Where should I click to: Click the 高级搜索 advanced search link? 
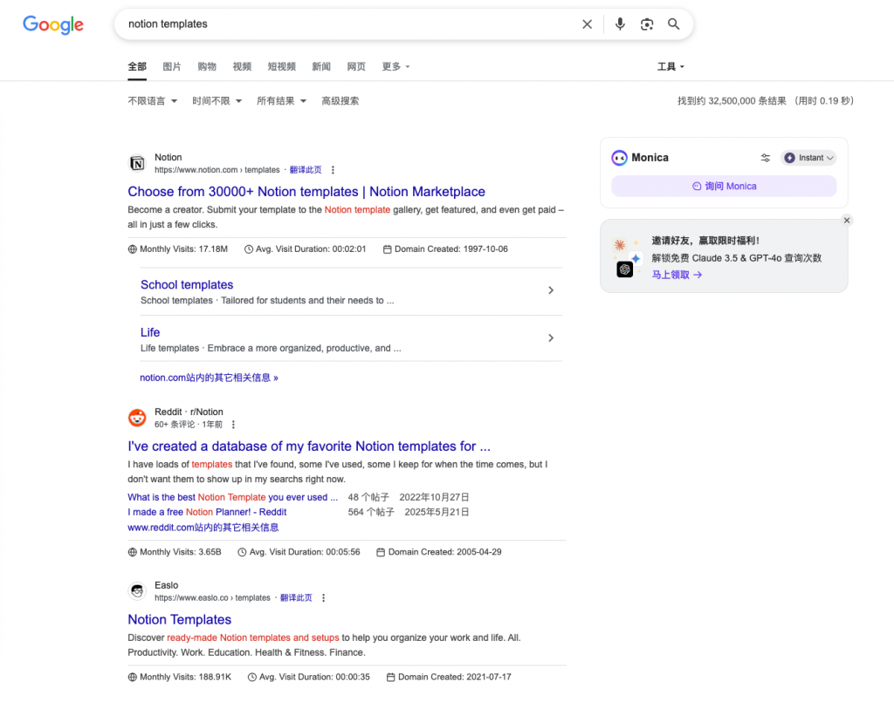340,101
